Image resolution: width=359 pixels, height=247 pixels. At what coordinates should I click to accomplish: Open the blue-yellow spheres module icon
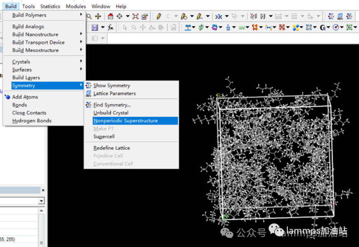pos(296,28)
